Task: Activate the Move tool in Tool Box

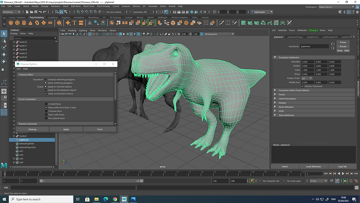Action: [x=4, y=55]
